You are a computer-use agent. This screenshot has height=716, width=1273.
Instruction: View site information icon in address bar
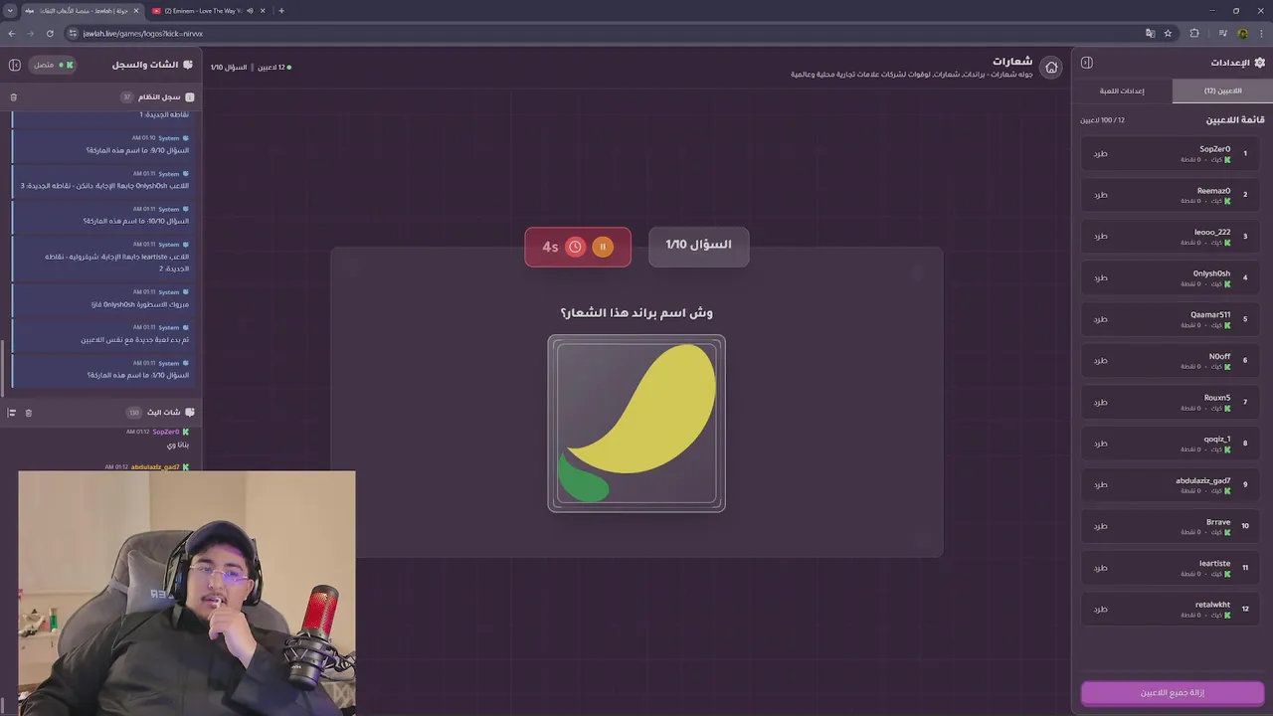(x=73, y=33)
